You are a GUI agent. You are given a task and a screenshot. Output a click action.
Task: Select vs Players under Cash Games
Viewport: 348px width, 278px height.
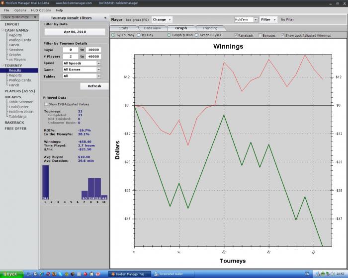coord(17,60)
